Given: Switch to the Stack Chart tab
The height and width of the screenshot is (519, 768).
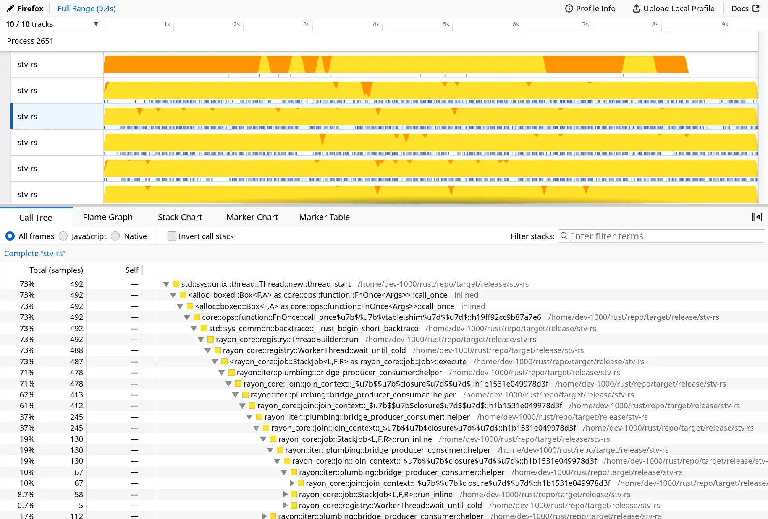Looking at the screenshot, I should [x=180, y=217].
